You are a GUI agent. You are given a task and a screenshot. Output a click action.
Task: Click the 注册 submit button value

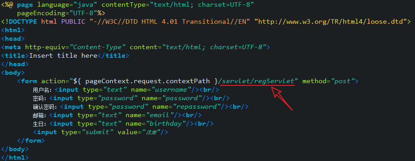pyautogui.click(x=151, y=132)
